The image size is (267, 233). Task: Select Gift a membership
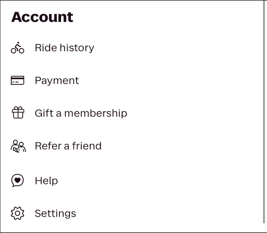tap(81, 113)
